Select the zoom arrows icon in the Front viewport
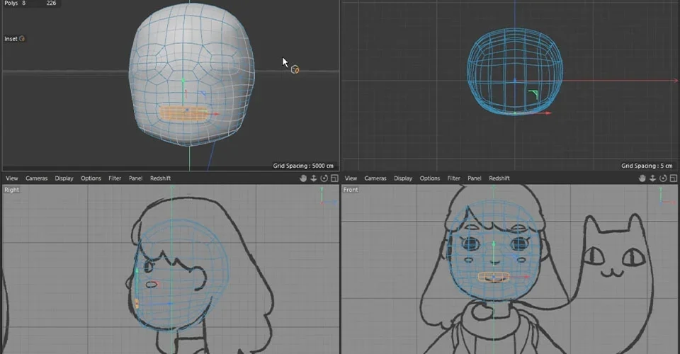The image size is (680, 354). click(652, 178)
